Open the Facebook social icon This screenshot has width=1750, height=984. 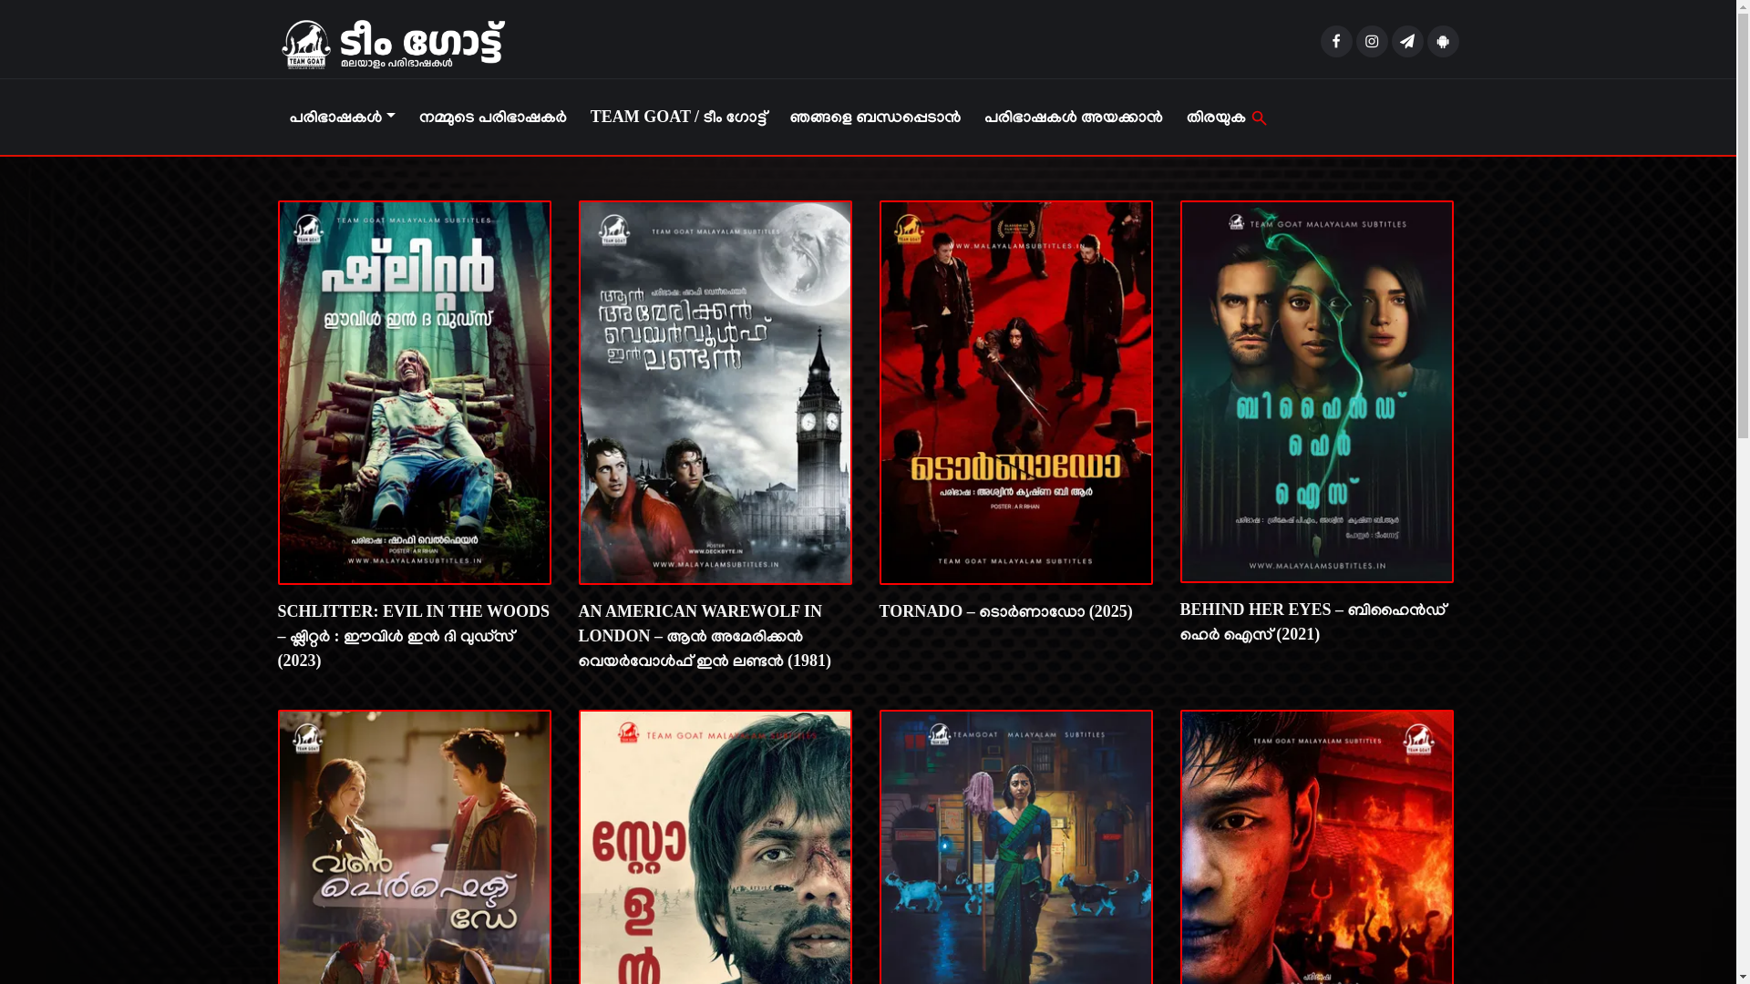coord(1336,42)
